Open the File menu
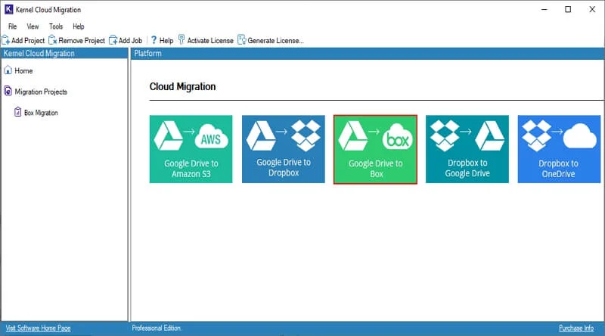 (12, 26)
